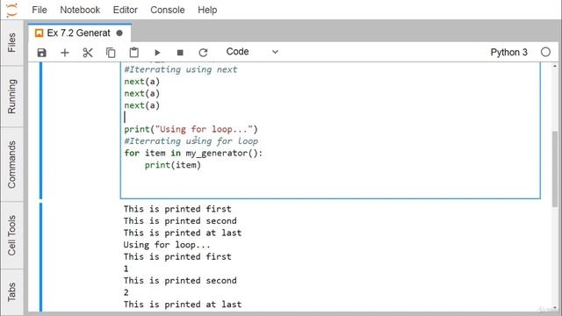Insert a new cell with the plus icon

pos(64,53)
